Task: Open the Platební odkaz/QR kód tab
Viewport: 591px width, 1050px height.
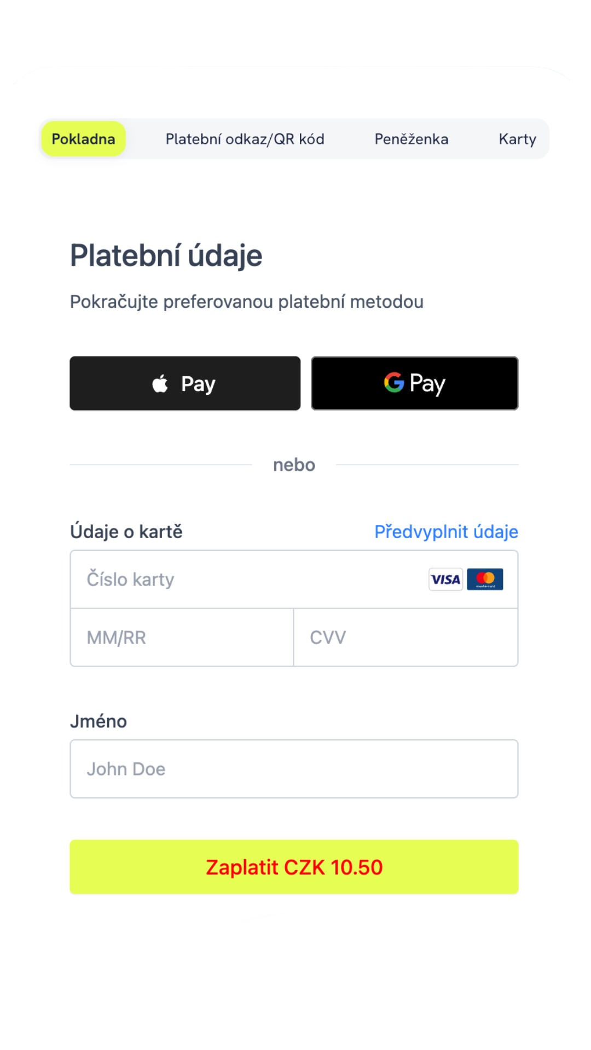Action: [x=245, y=139]
